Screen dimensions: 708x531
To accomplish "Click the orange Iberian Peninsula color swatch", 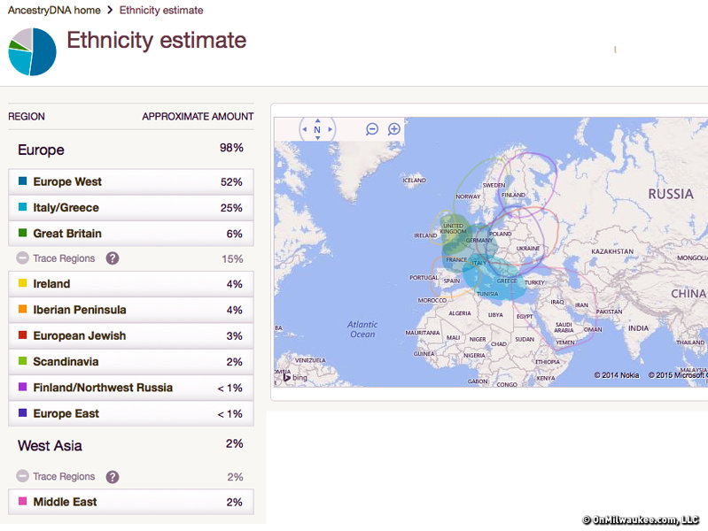I will click(22, 309).
